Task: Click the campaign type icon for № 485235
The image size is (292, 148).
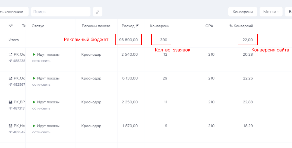Action: tap(10, 54)
